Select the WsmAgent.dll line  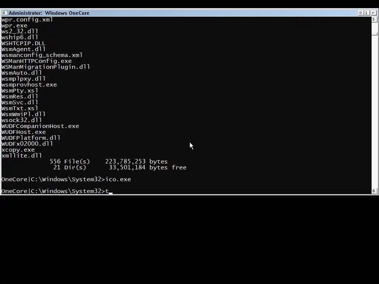[23, 49]
